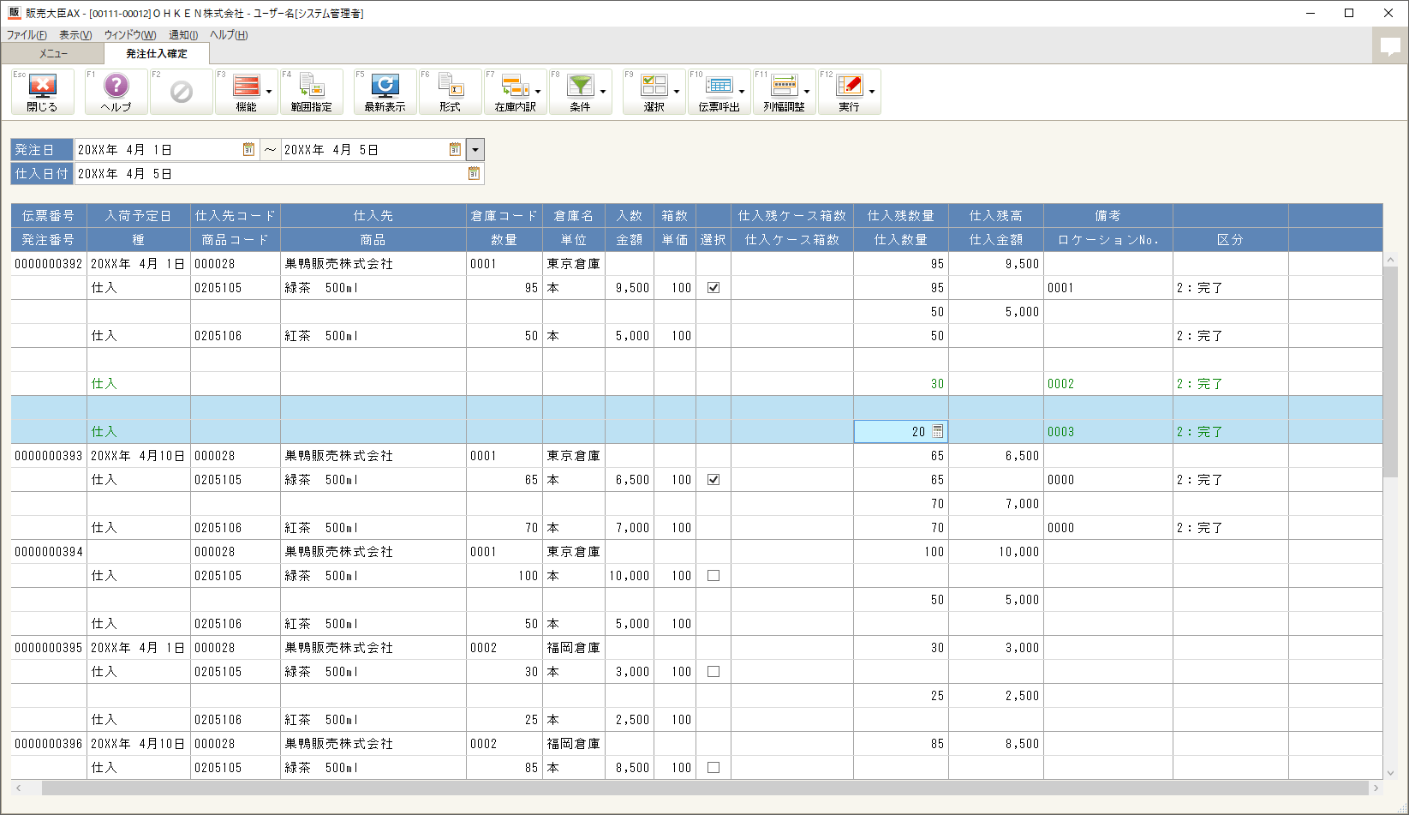The height and width of the screenshot is (815, 1409).
Task: Click the horizontal scrollbar thumb
Action: click(x=704, y=788)
